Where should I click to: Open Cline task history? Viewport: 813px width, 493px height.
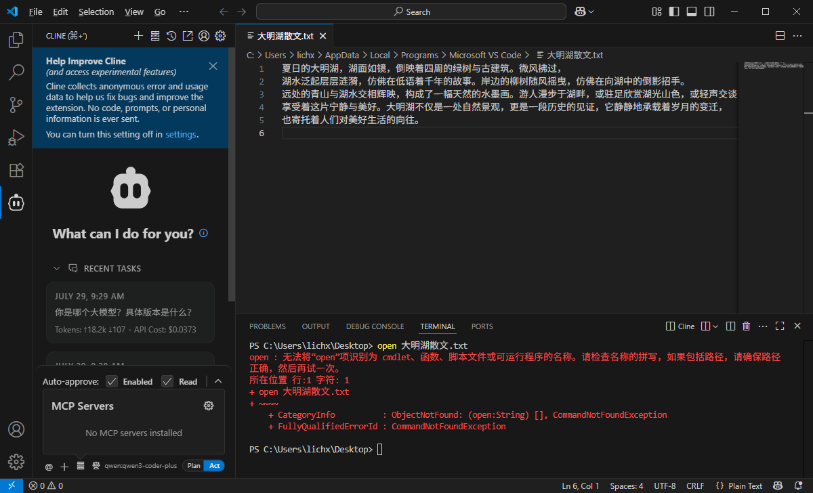coord(171,36)
